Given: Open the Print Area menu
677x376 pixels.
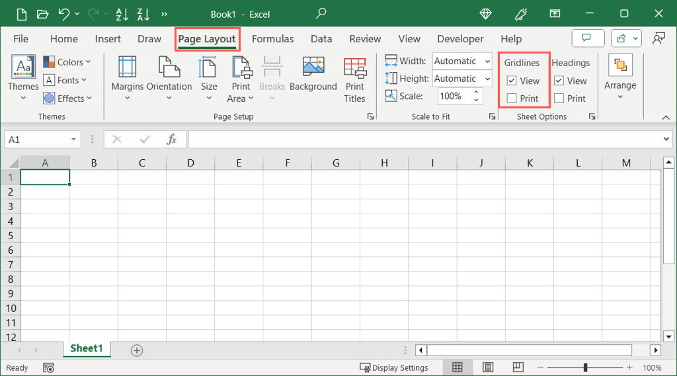Looking at the screenshot, I should (x=241, y=79).
